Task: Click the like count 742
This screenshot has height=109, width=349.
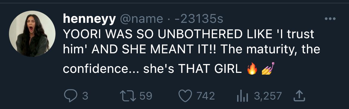Action: pyautogui.click(x=206, y=96)
